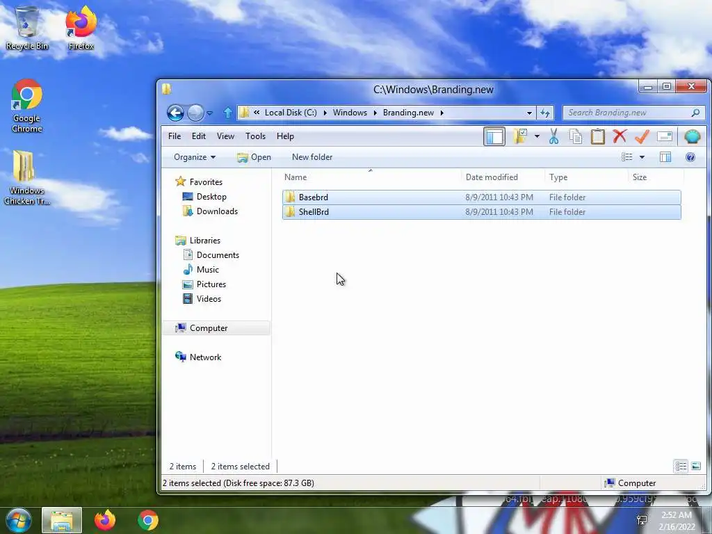Click search magnifier icon
The width and height of the screenshot is (712, 534).
coord(695,113)
